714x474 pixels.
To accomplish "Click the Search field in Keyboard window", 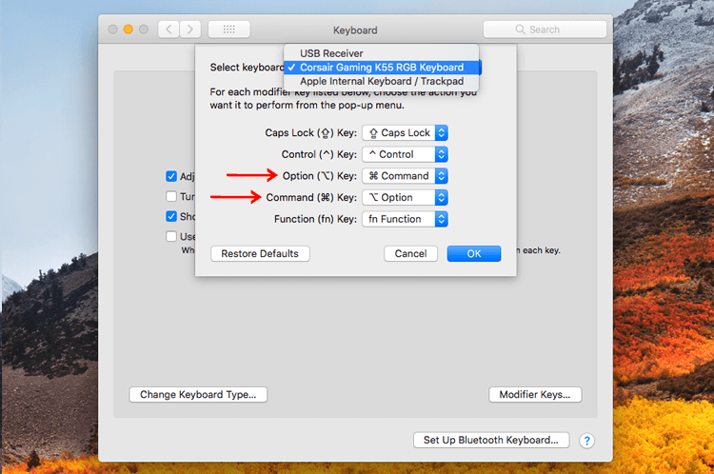I will 545,30.
